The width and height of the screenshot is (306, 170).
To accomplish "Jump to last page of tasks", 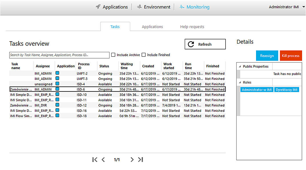I will pyautogui.click(x=140, y=160).
